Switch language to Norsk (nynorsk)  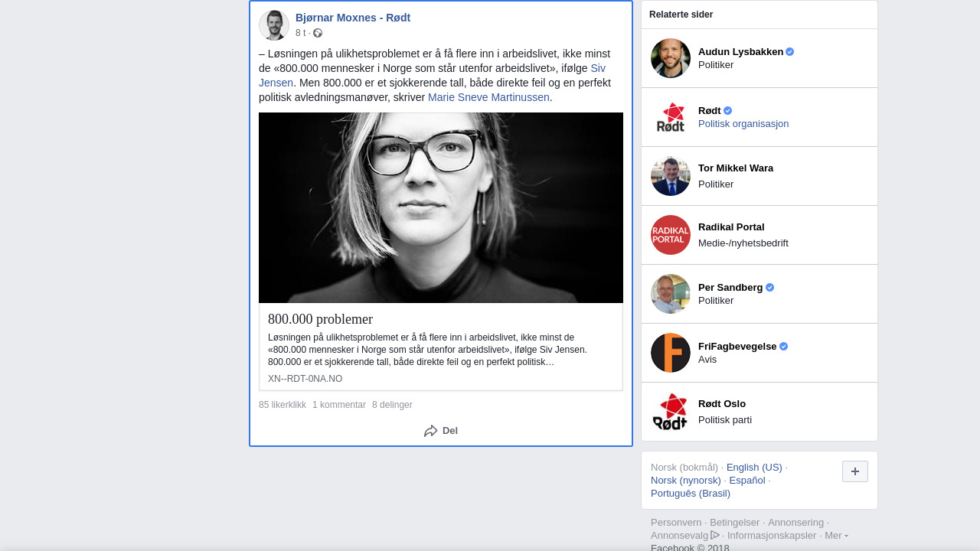[686, 481]
